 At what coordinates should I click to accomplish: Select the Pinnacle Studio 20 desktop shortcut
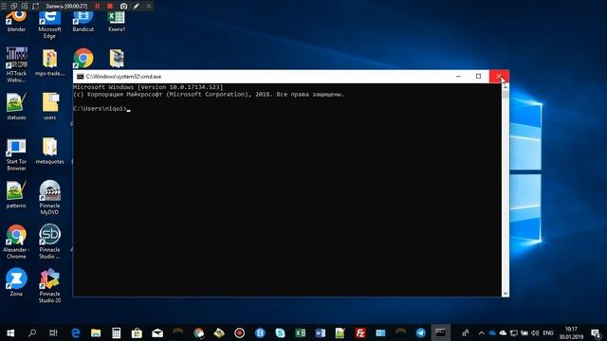coord(49,285)
